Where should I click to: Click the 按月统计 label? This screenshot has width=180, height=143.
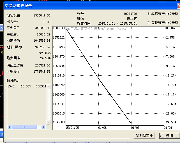14,80
